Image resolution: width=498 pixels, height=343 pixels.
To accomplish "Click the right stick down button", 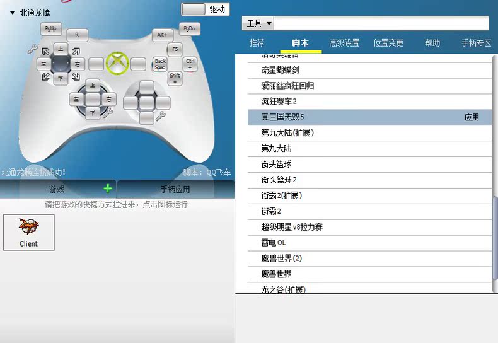I will (x=146, y=118).
